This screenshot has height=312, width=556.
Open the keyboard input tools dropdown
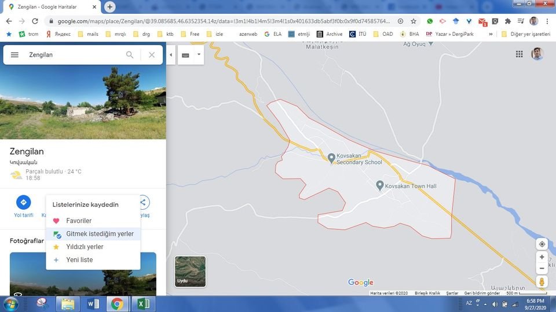pyautogui.click(x=199, y=55)
